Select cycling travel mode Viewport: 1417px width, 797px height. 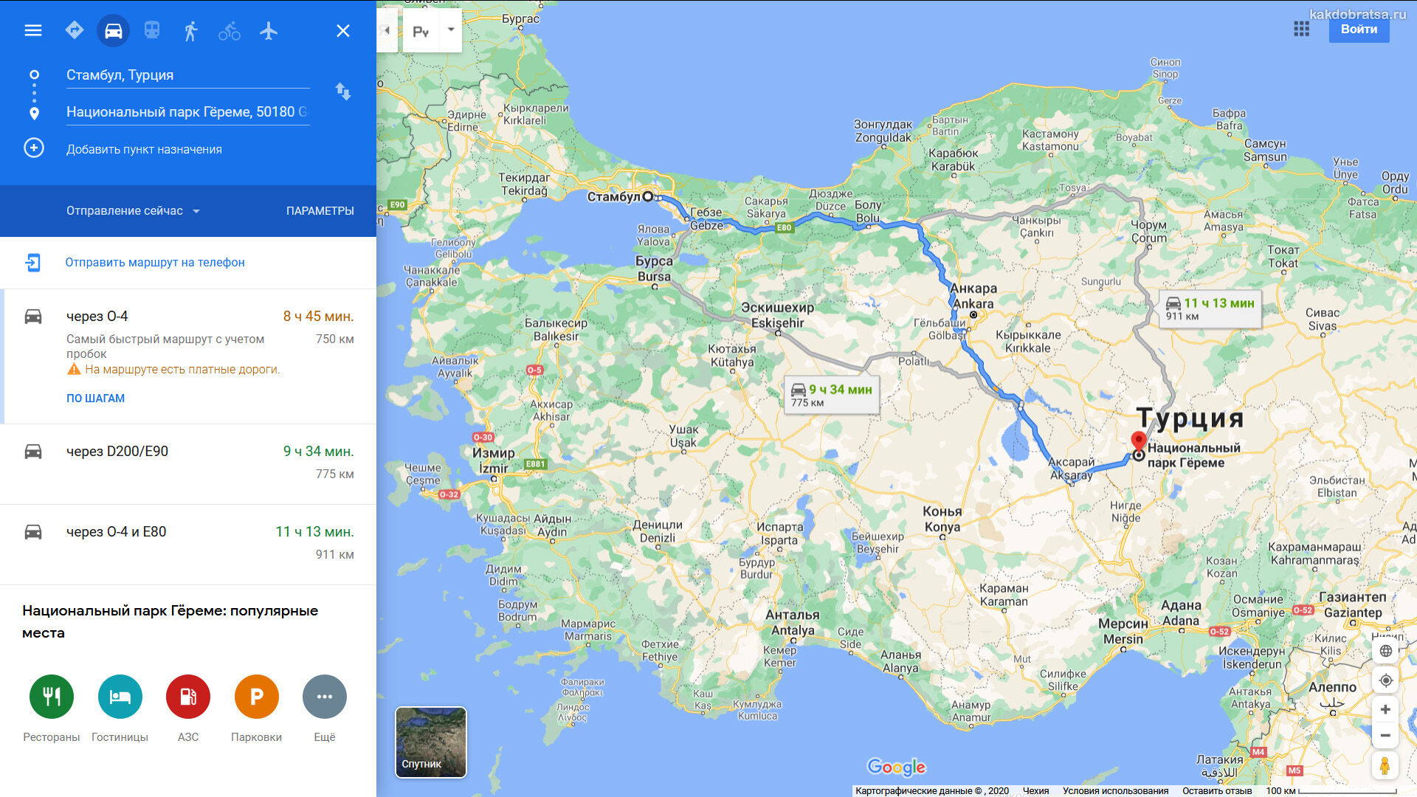coord(230,31)
